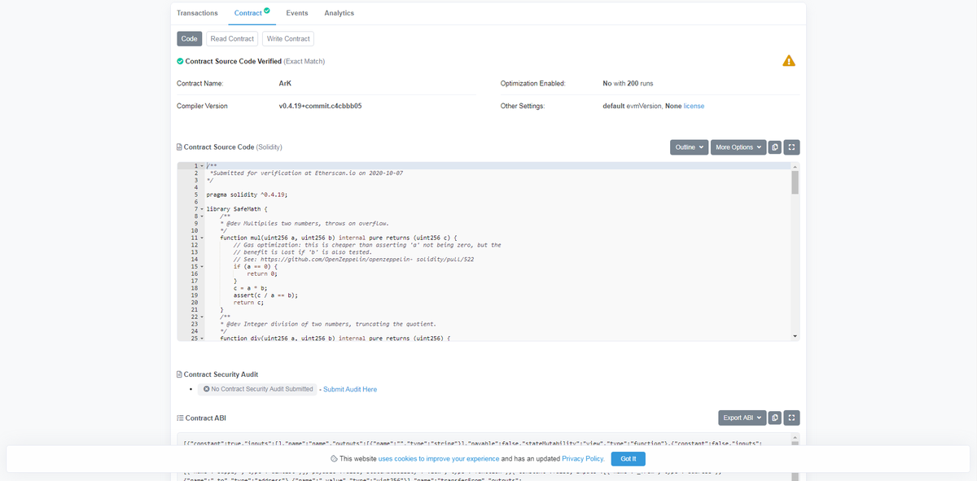Copy source code with the copy icon
The image size is (977, 481).
(x=775, y=147)
